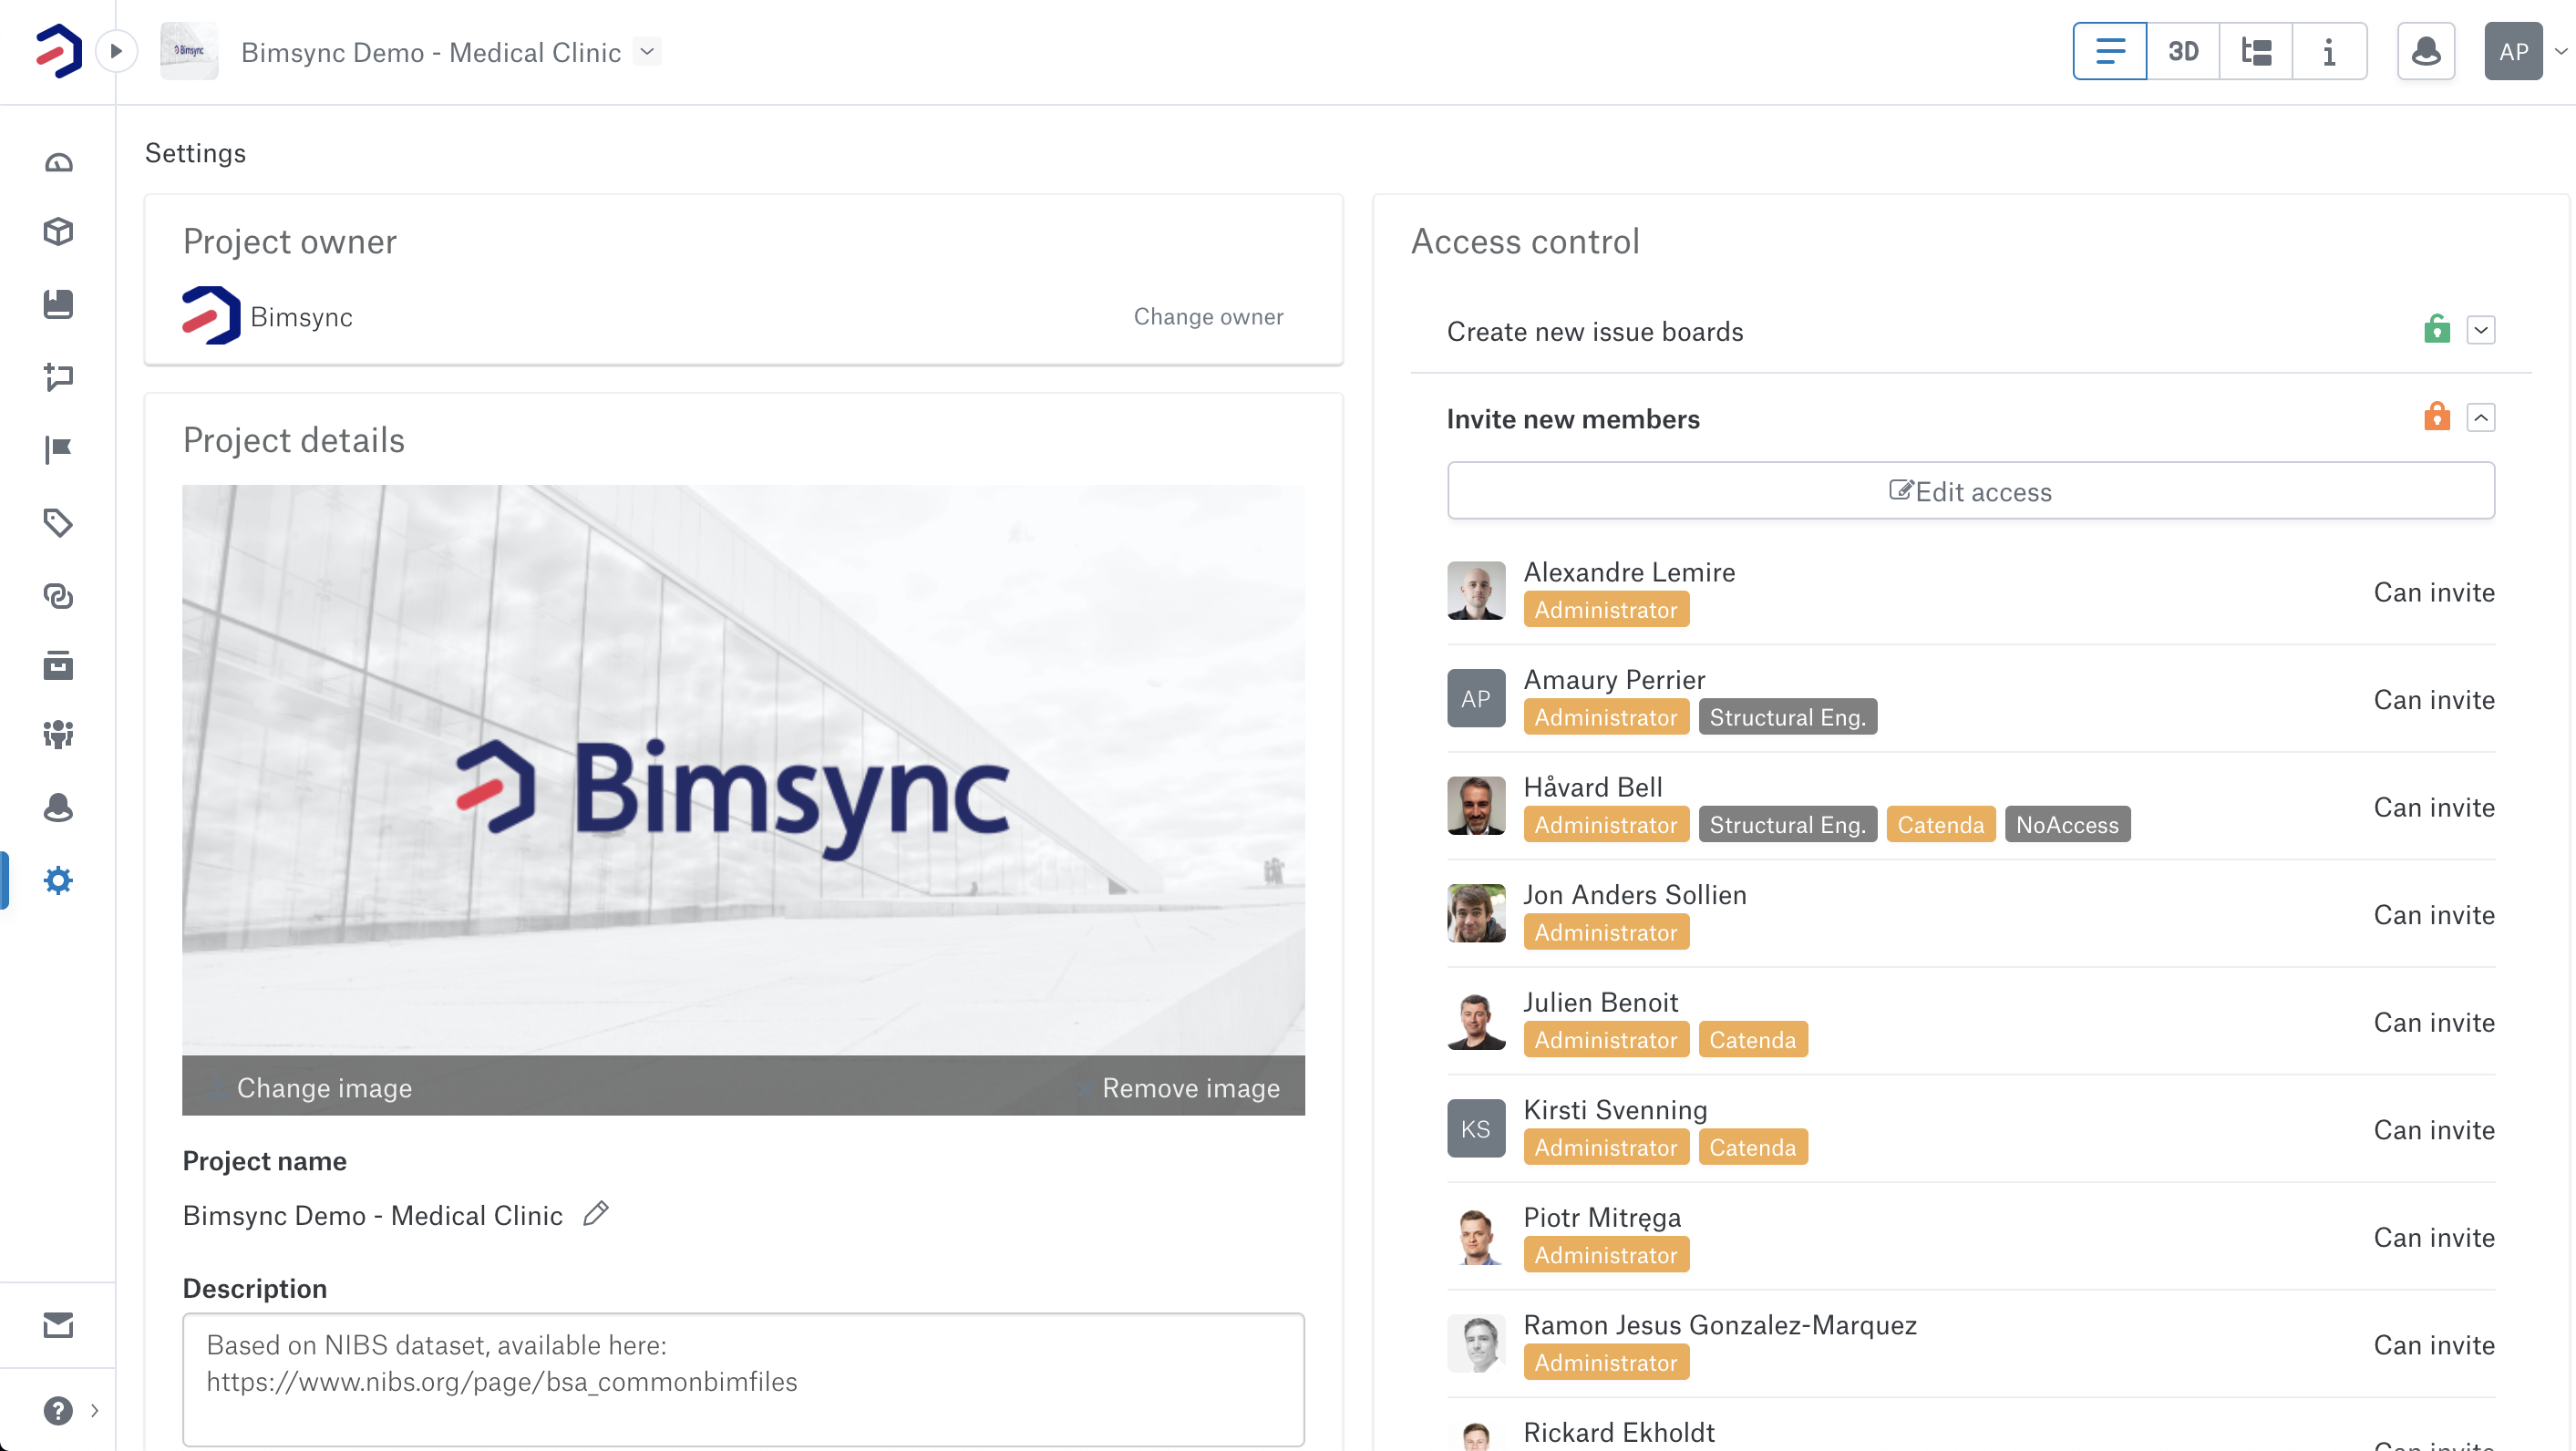Screen dimensions: 2576x1451
Task: Click Catenda tag under Julien Benoit
Action: pyautogui.click(x=1752, y=1039)
